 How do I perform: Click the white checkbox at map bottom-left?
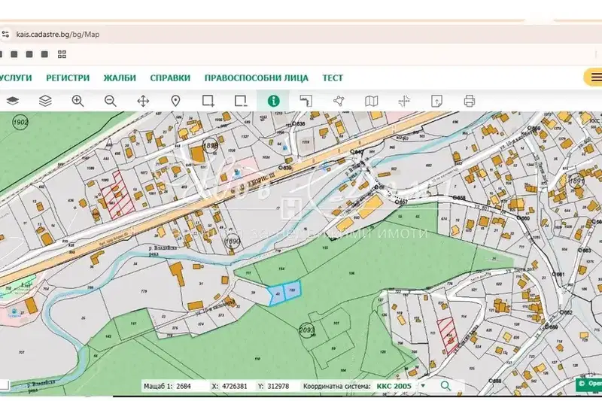tap(4, 385)
